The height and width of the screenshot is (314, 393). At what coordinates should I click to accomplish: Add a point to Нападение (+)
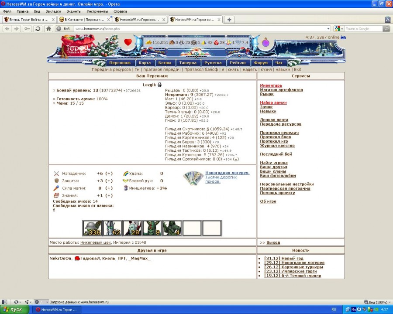[x=109, y=173]
